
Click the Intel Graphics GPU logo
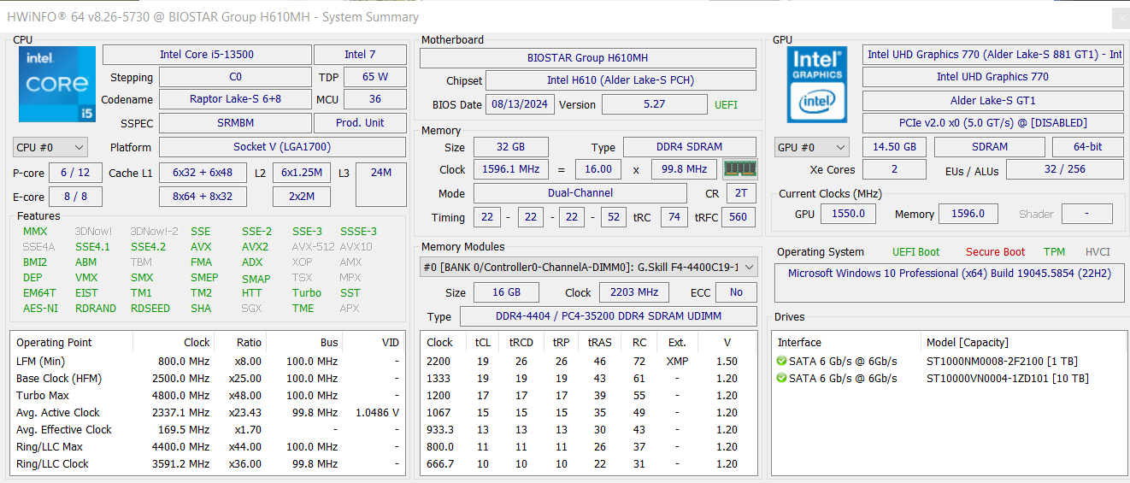817,85
